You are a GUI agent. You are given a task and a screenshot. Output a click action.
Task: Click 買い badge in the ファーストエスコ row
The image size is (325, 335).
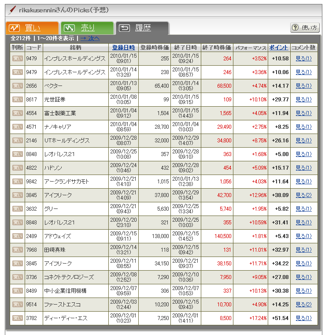pos(18,305)
